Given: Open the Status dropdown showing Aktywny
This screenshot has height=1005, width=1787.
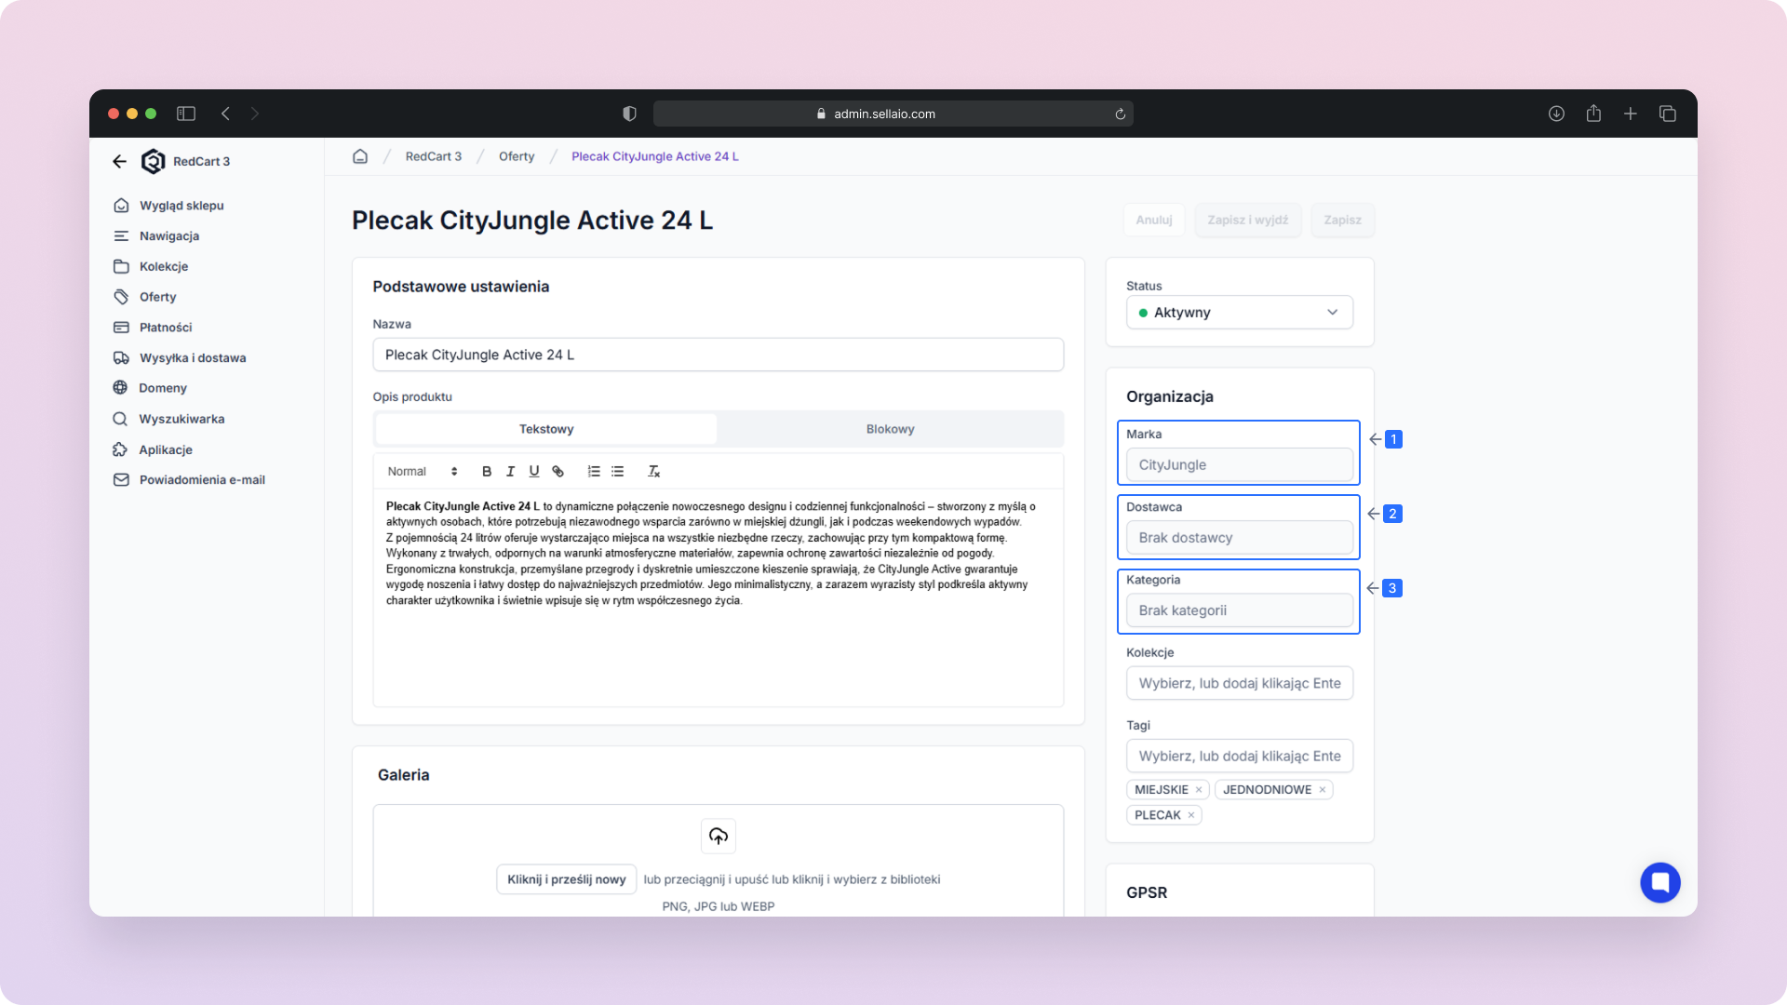Looking at the screenshot, I should [x=1239, y=313].
